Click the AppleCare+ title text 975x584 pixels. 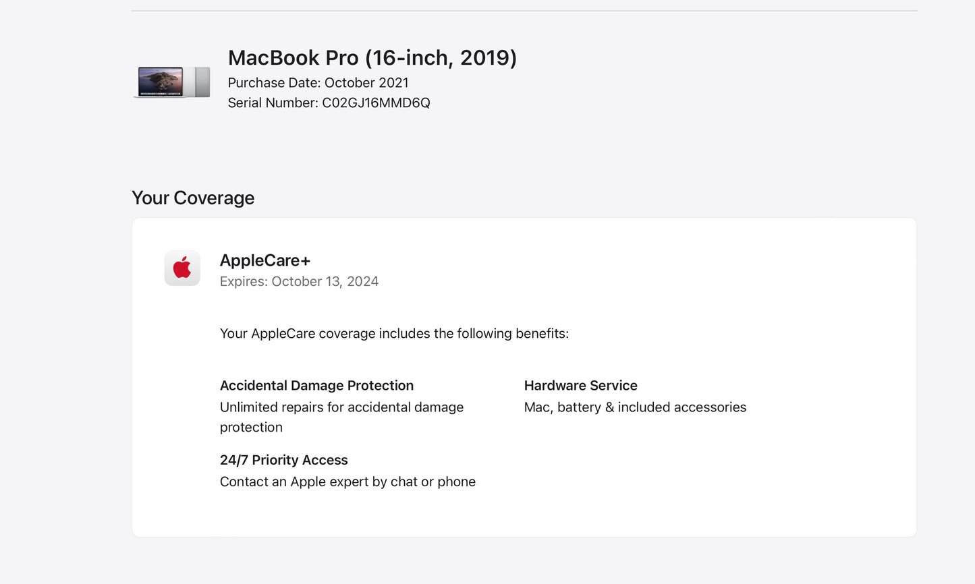(264, 260)
